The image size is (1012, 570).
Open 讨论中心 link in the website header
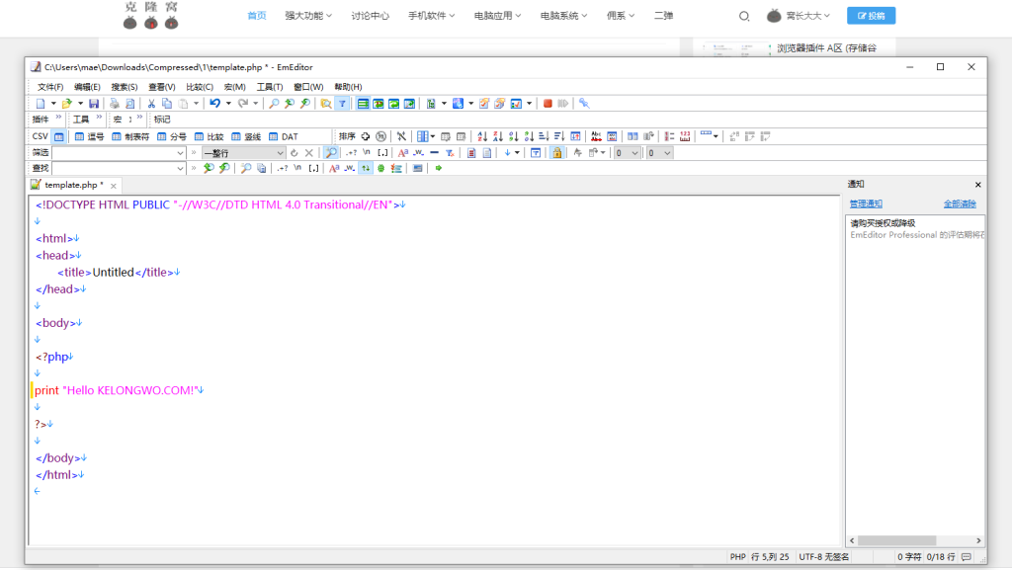(x=370, y=16)
